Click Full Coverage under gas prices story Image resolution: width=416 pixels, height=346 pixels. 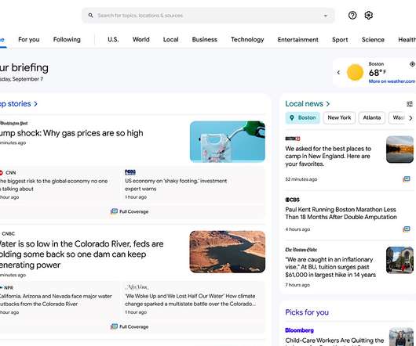[130, 211]
